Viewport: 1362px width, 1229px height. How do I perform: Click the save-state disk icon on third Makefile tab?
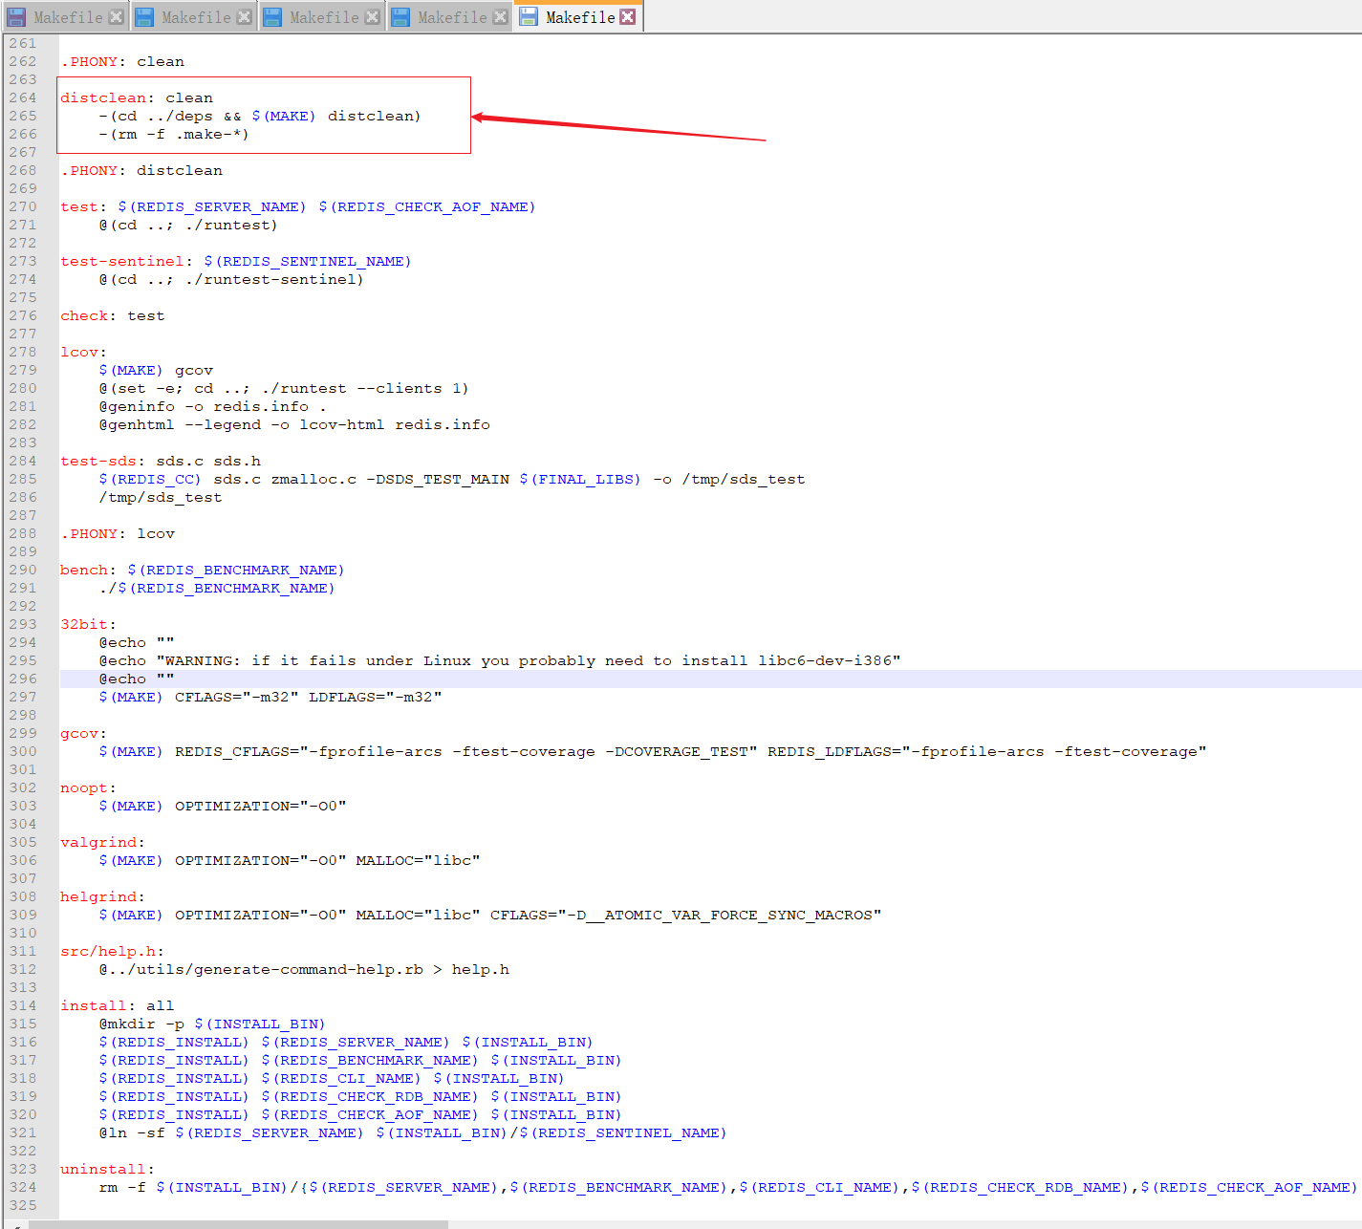point(271,15)
